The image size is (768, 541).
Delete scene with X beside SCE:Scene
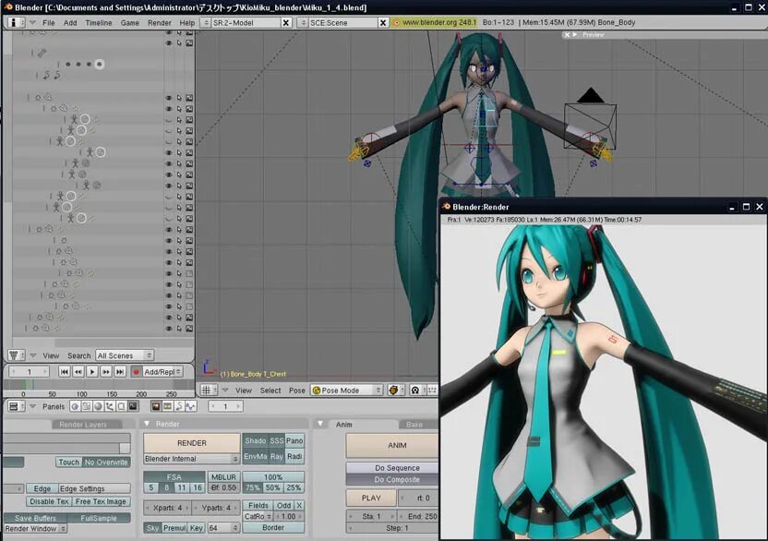click(383, 22)
